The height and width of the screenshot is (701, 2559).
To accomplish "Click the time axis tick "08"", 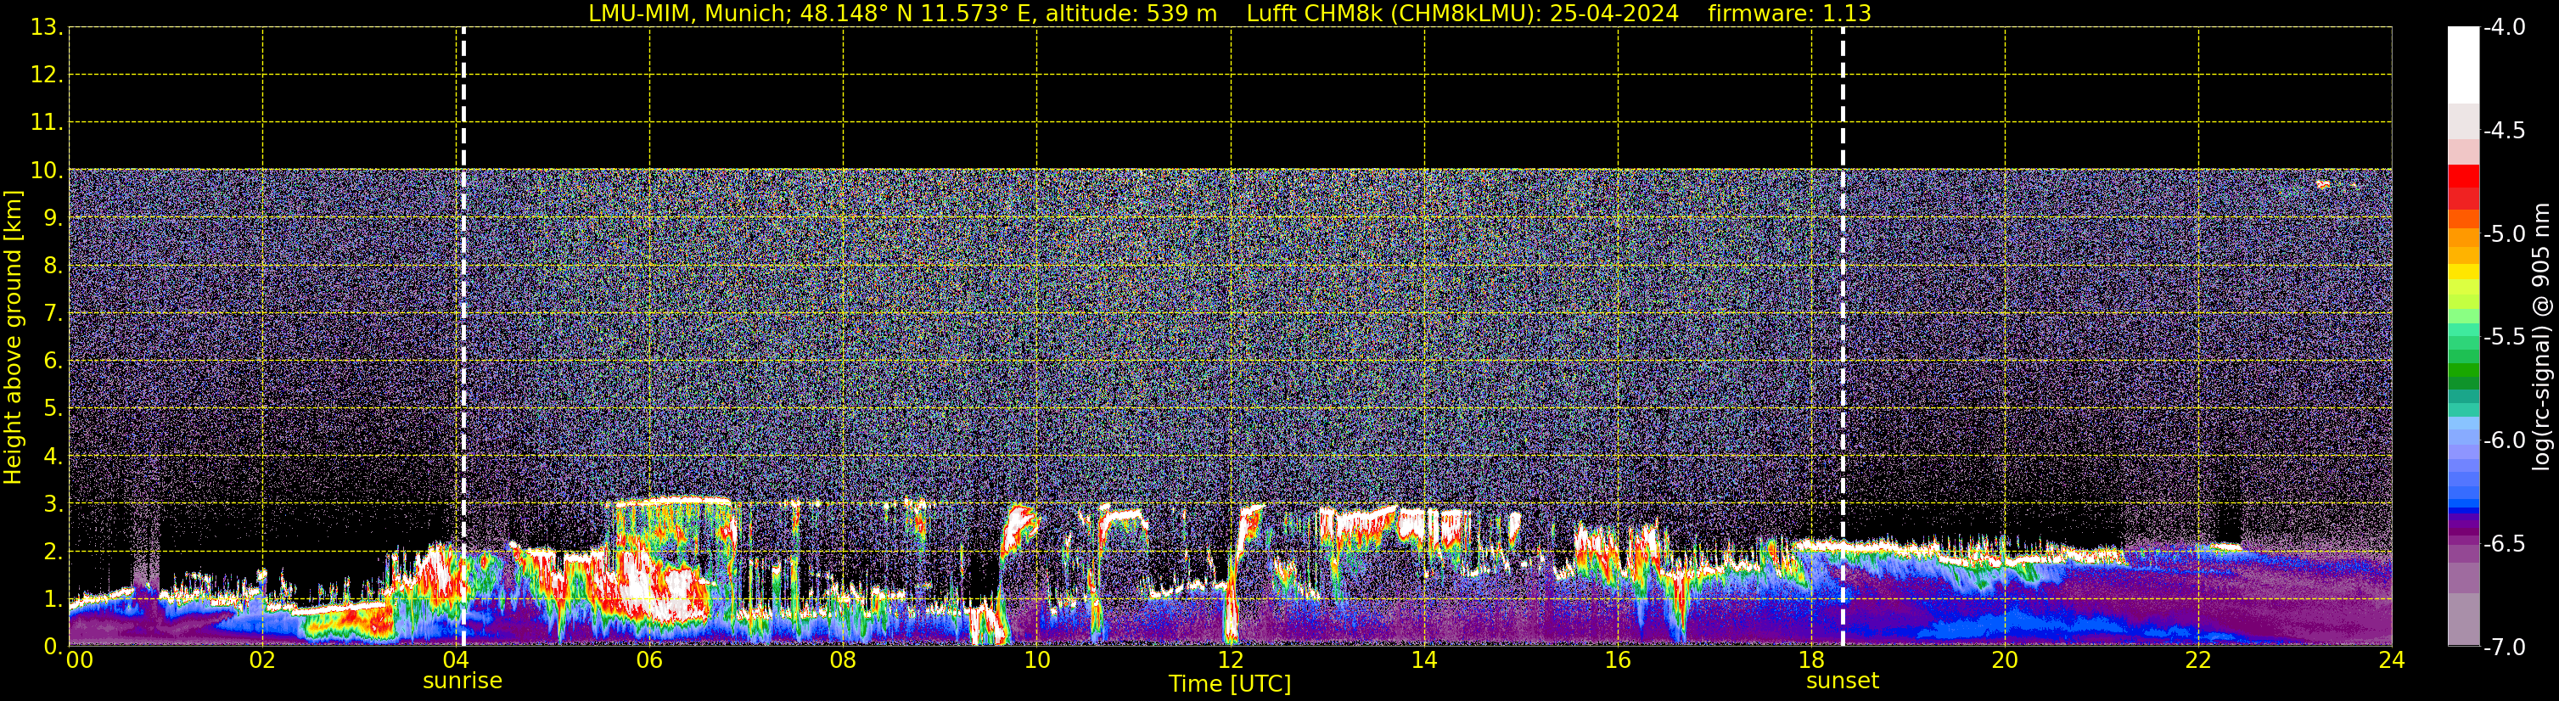I will (844, 660).
